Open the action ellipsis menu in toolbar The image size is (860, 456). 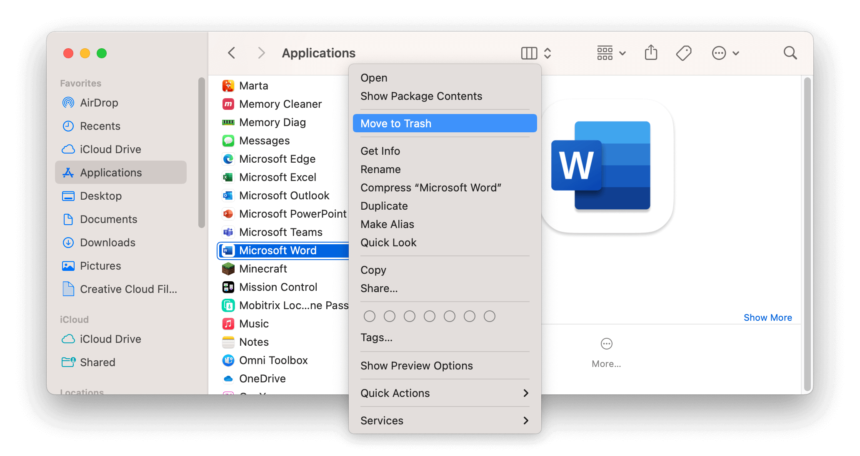(x=725, y=53)
